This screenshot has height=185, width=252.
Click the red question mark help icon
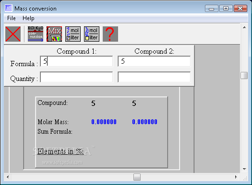click(x=110, y=34)
